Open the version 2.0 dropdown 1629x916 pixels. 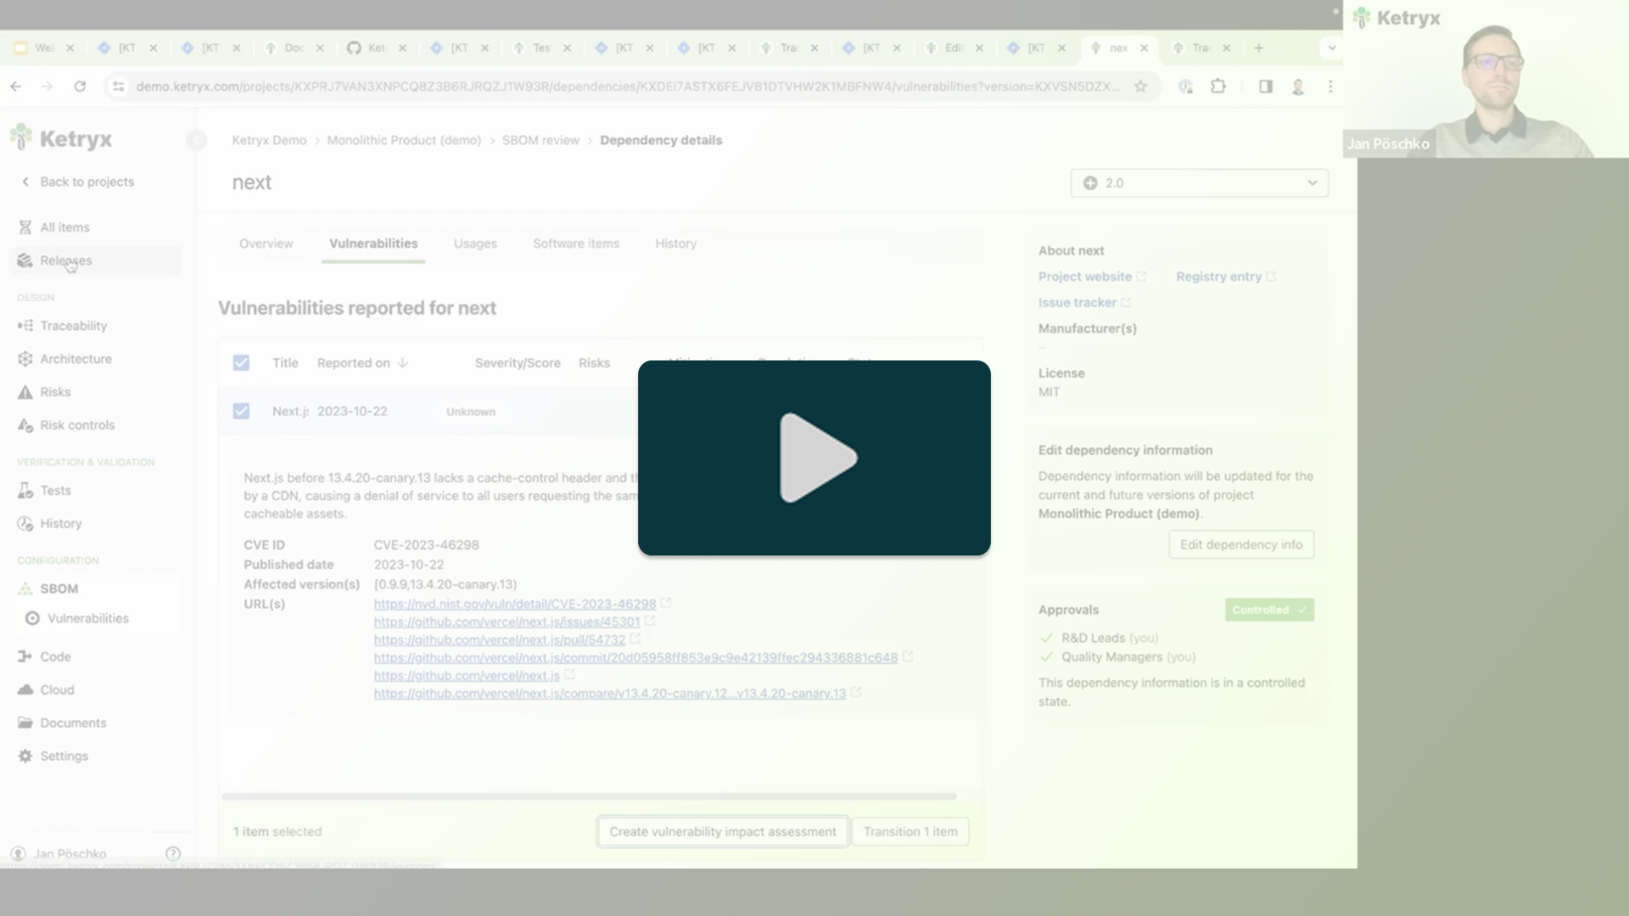(1200, 183)
